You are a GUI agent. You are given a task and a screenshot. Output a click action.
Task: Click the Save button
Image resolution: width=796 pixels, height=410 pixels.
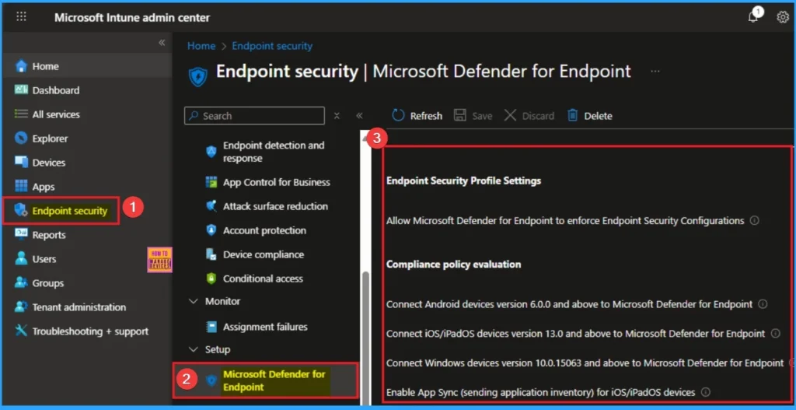click(473, 116)
